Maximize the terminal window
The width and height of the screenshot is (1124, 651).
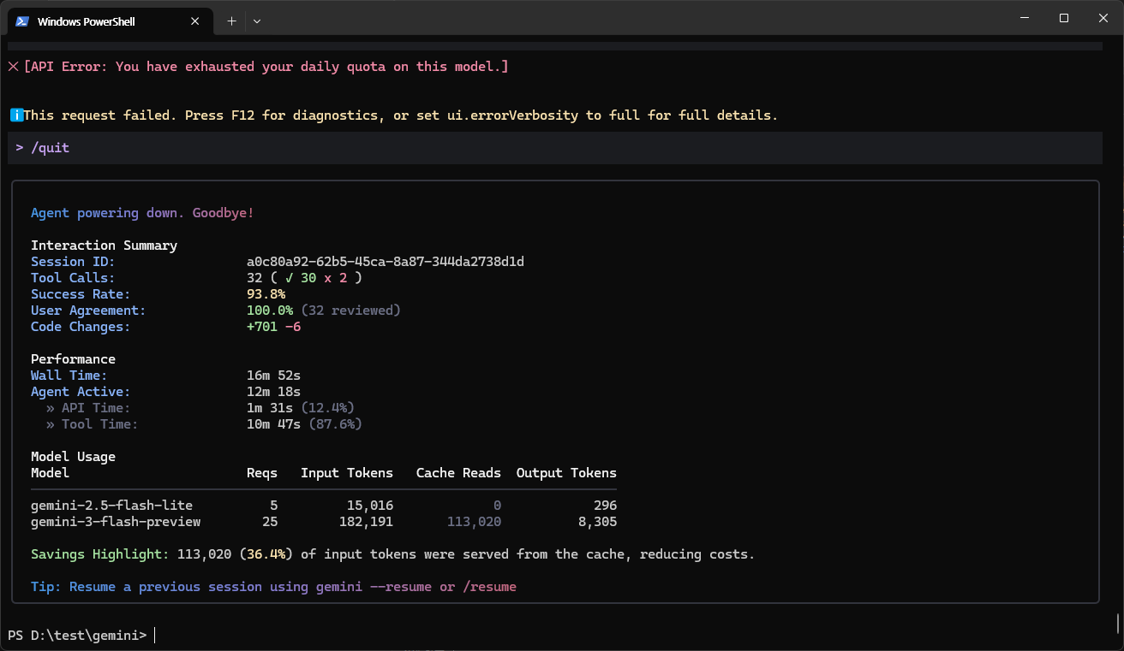pos(1064,18)
